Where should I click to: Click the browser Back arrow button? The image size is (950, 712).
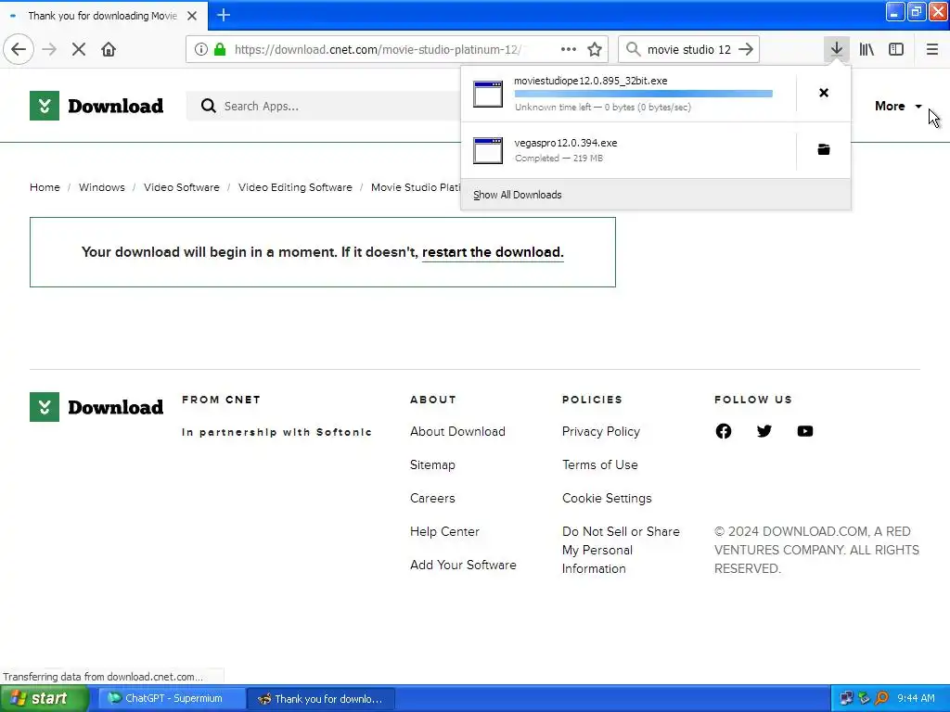pos(19,49)
